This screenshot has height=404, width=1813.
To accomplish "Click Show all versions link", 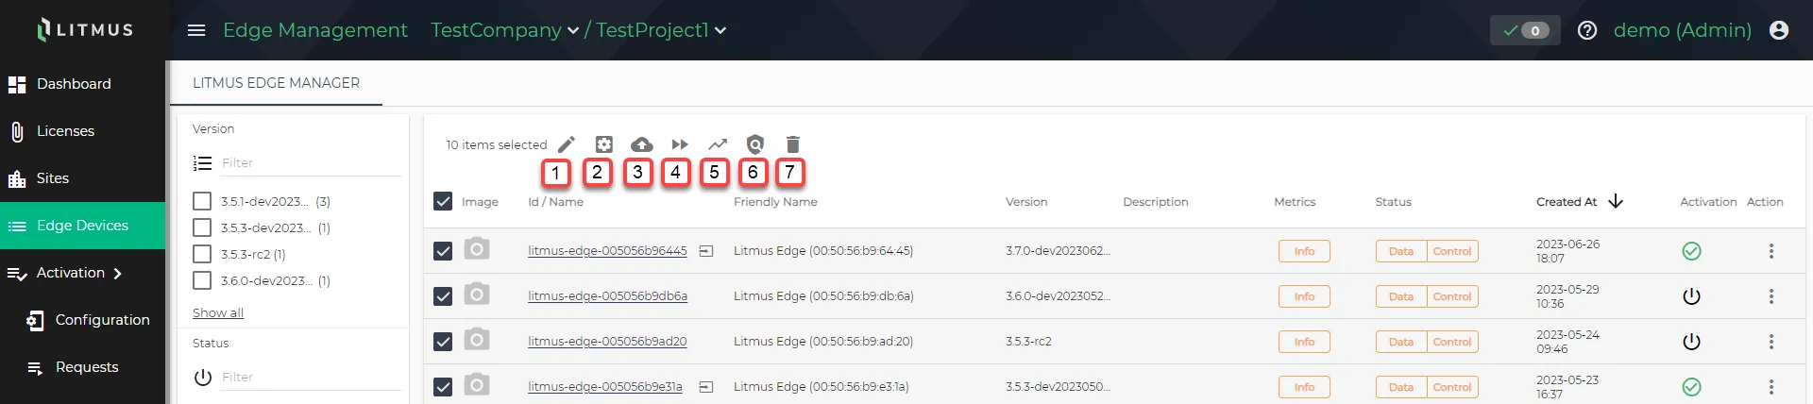I will (x=218, y=312).
